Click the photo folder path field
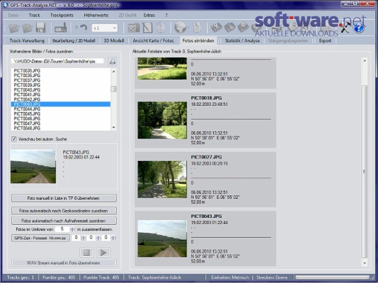Viewport: 378px width, 283px height. coord(57,61)
